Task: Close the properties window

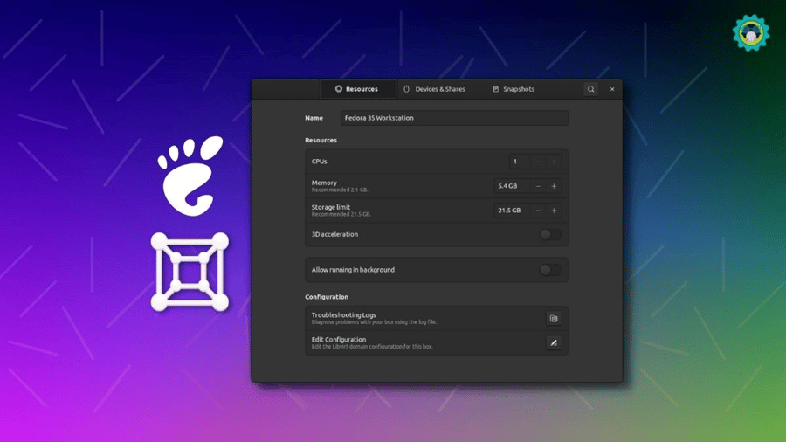Action: (612, 89)
